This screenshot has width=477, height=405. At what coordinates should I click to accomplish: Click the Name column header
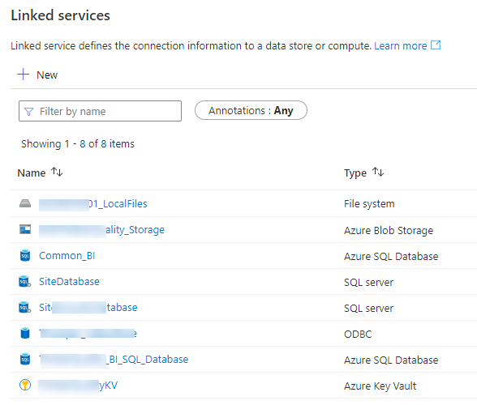(32, 173)
